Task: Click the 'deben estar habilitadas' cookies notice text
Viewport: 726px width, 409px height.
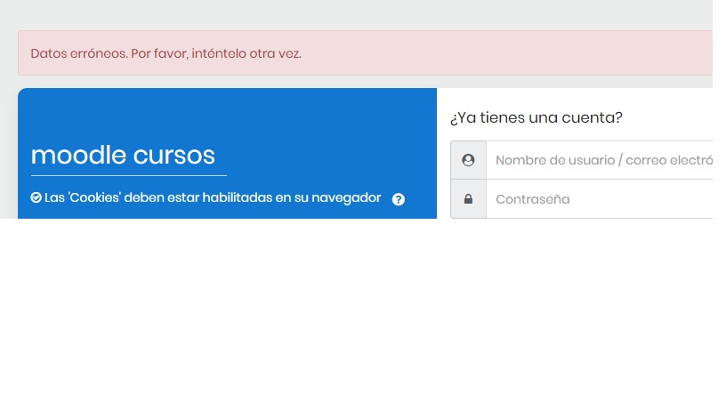Action: [196, 197]
